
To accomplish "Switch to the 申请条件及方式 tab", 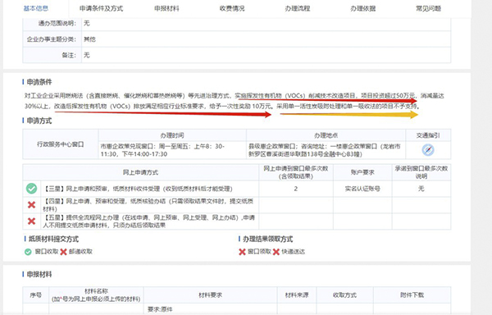I will [102, 8].
